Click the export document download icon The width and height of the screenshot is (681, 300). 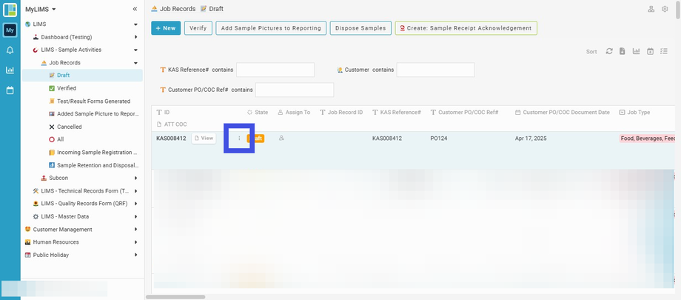pos(623,51)
